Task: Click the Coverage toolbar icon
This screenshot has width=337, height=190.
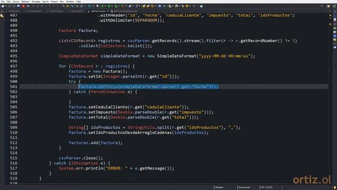Action: coord(115,6)
